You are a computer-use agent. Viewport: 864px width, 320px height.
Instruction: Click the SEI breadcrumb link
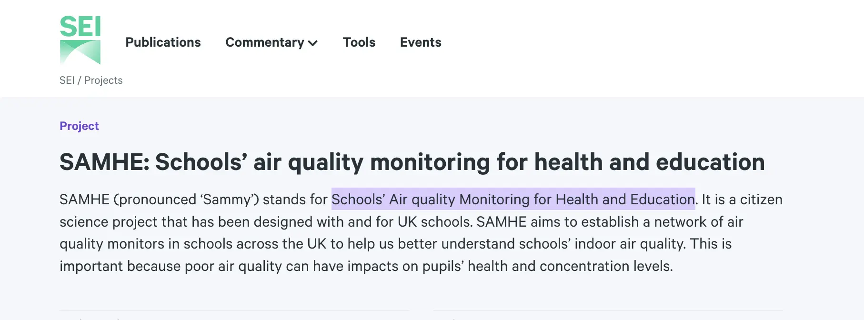tap(67, 80)
